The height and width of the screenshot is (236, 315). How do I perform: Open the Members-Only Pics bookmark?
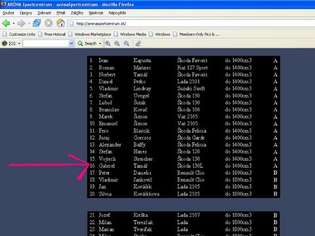tap(196, 34)
